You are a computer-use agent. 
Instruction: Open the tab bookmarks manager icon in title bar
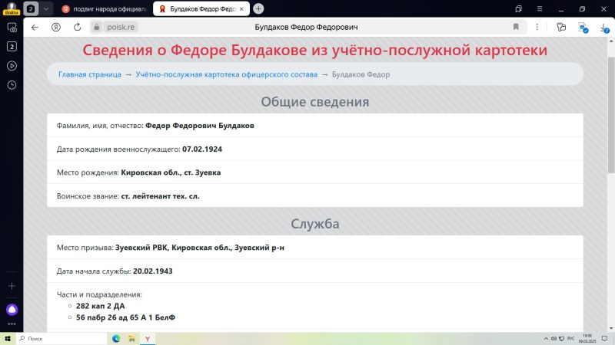tap(518, 8)
